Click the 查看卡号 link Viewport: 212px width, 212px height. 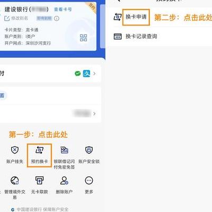click(x=63, y=10)
